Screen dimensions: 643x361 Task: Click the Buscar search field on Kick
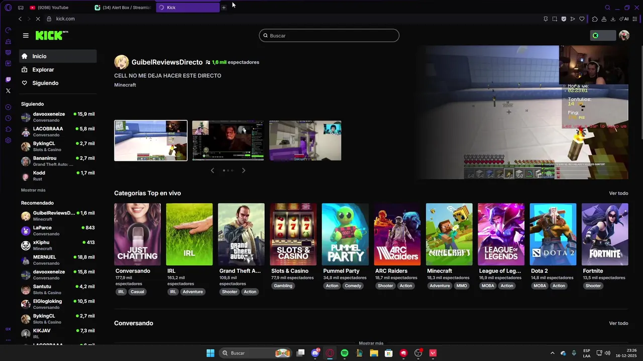(x=329, y=36)
